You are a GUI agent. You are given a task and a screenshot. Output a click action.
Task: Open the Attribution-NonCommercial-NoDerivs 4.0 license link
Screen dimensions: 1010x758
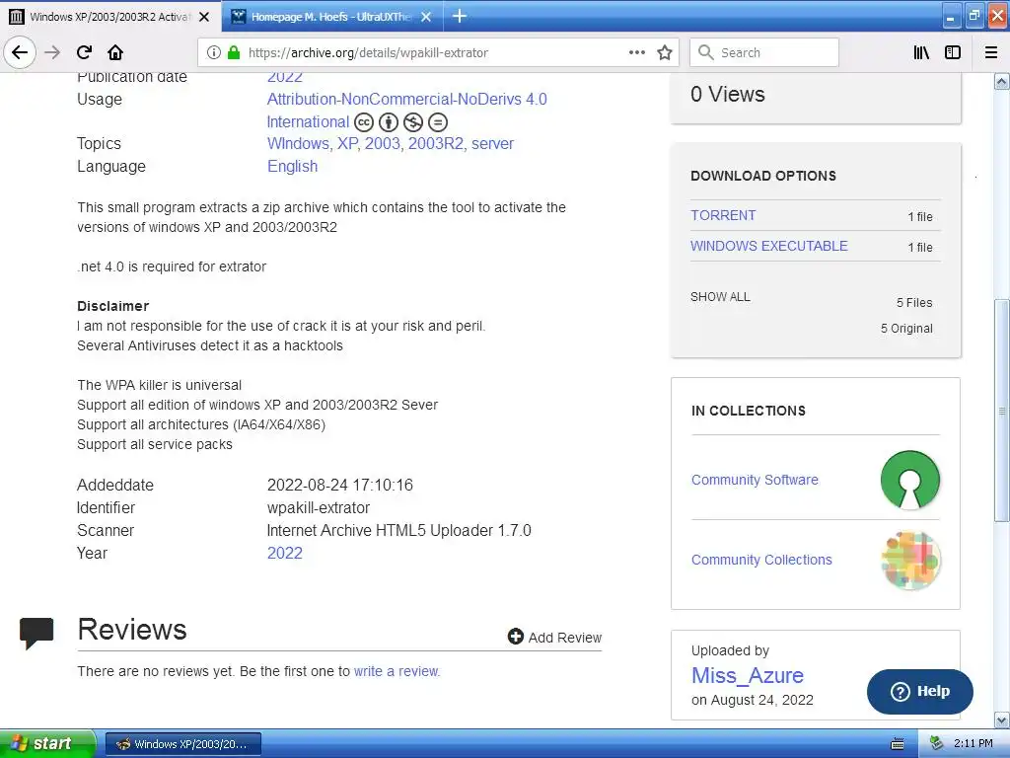click(407, 99)
